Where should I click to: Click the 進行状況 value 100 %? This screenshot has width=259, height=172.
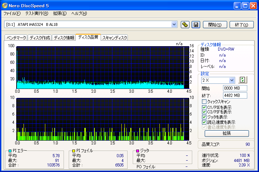pyautogui.click(x=245, y=155)
